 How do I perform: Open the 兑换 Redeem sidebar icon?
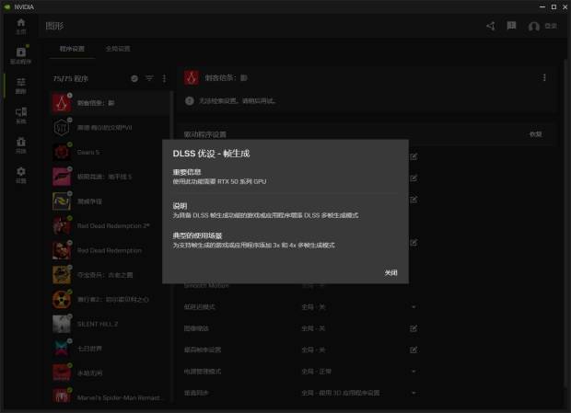pyautogui.click(x=21, y=145)
